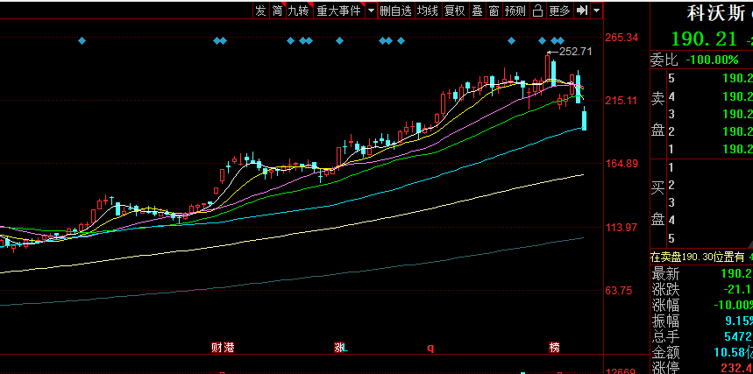Click the lock icon in the chart toolbar
Image resolution: width=753 pixels, height=374 pixels.
538,11
